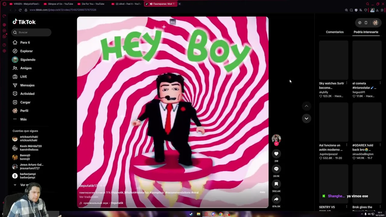Viewport: 386px width, 217px height.
Task: Open the original sound Deputatik link
Action: click(x=101, y=203)
